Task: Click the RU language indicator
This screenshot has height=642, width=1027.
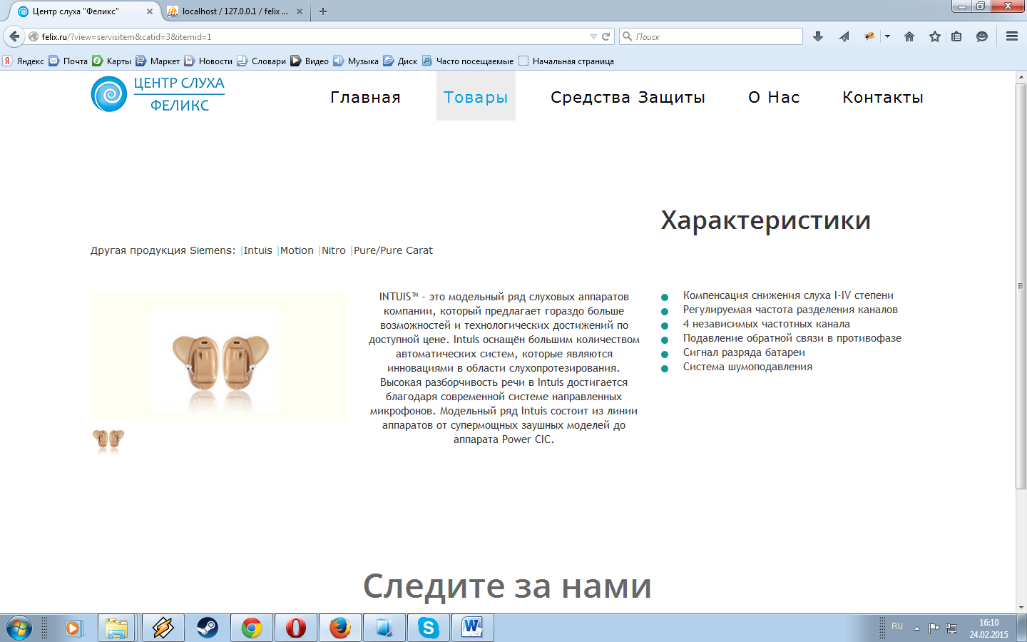Action: tap(897, 626)
